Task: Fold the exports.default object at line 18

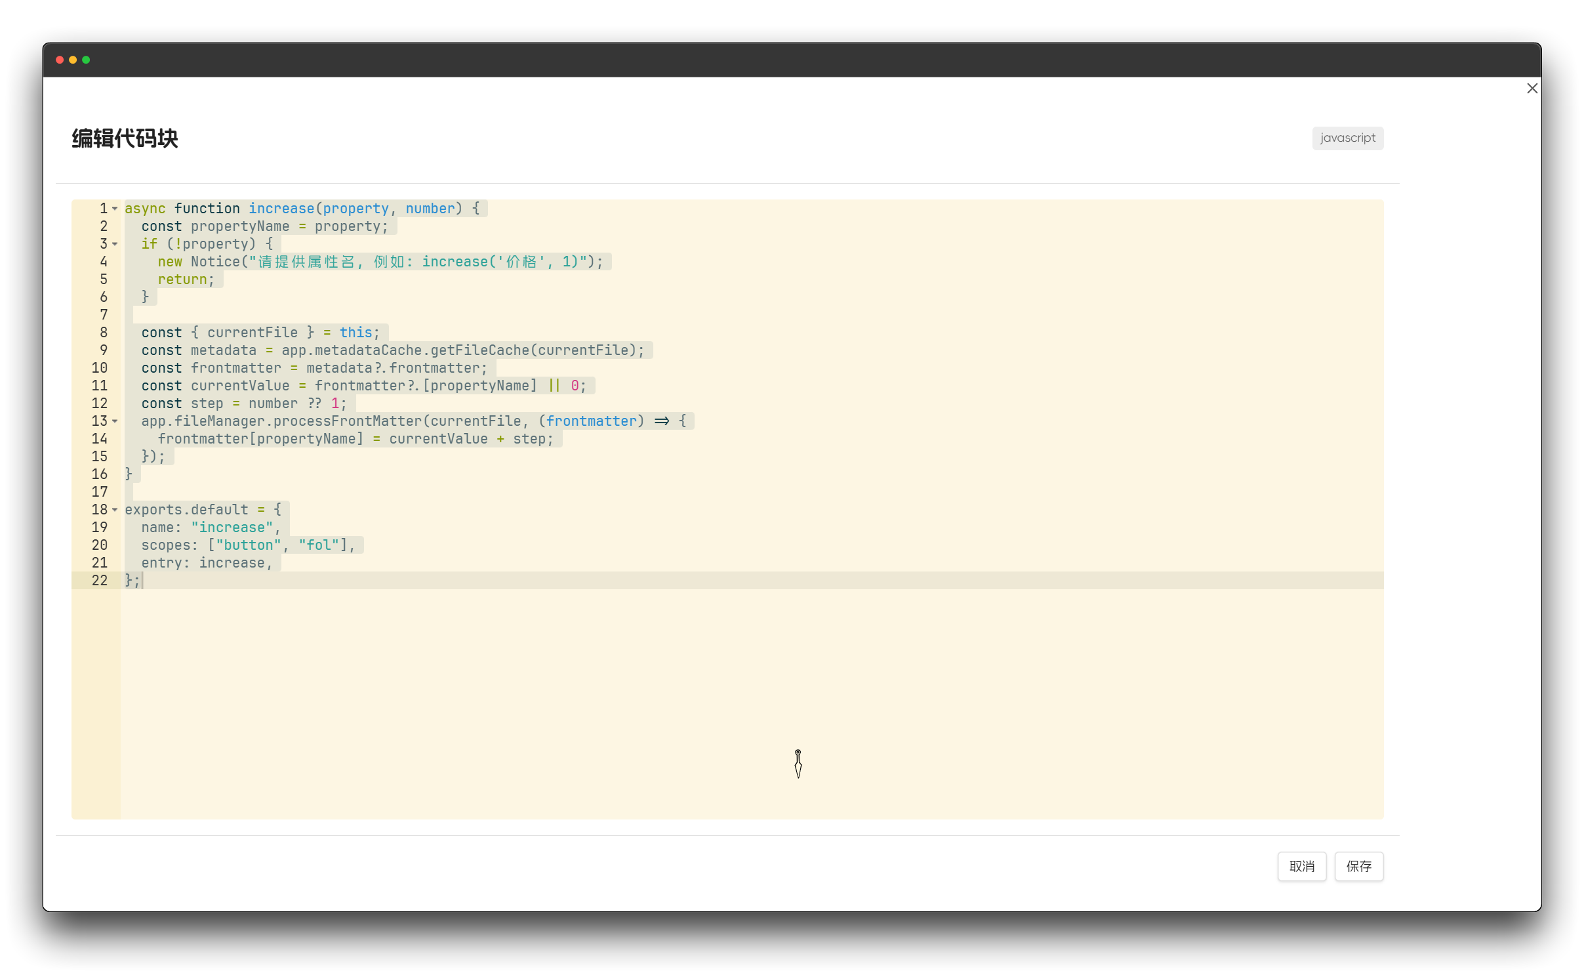Action: (115, 510)
